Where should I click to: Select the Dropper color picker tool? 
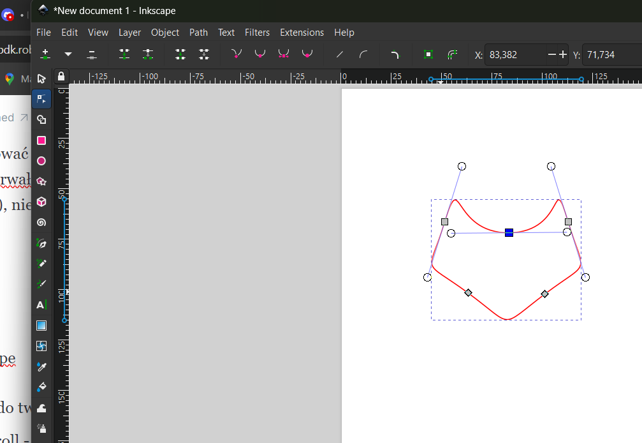(41, 366)
